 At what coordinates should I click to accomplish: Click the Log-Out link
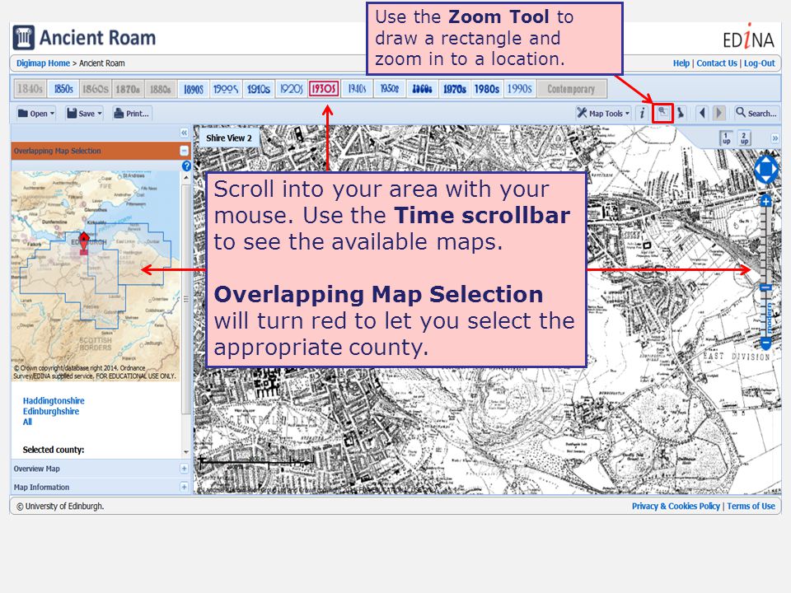coord(759,63)
